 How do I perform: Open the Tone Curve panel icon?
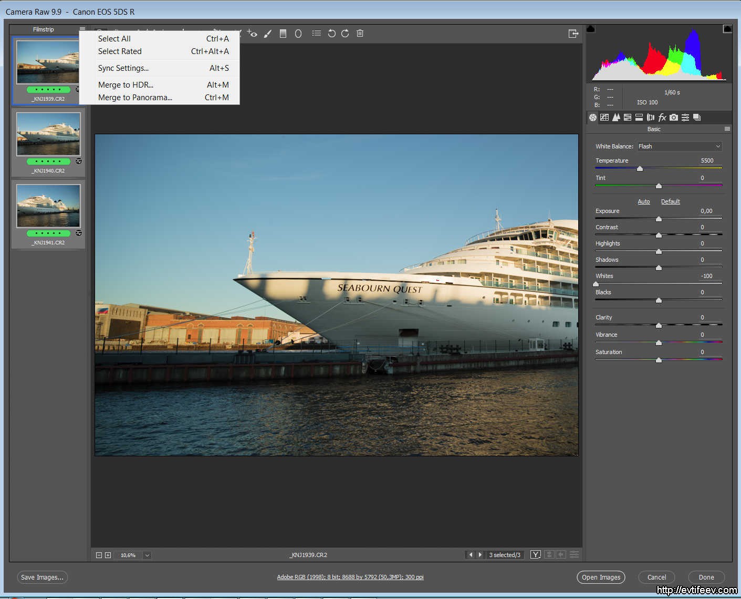604,117
